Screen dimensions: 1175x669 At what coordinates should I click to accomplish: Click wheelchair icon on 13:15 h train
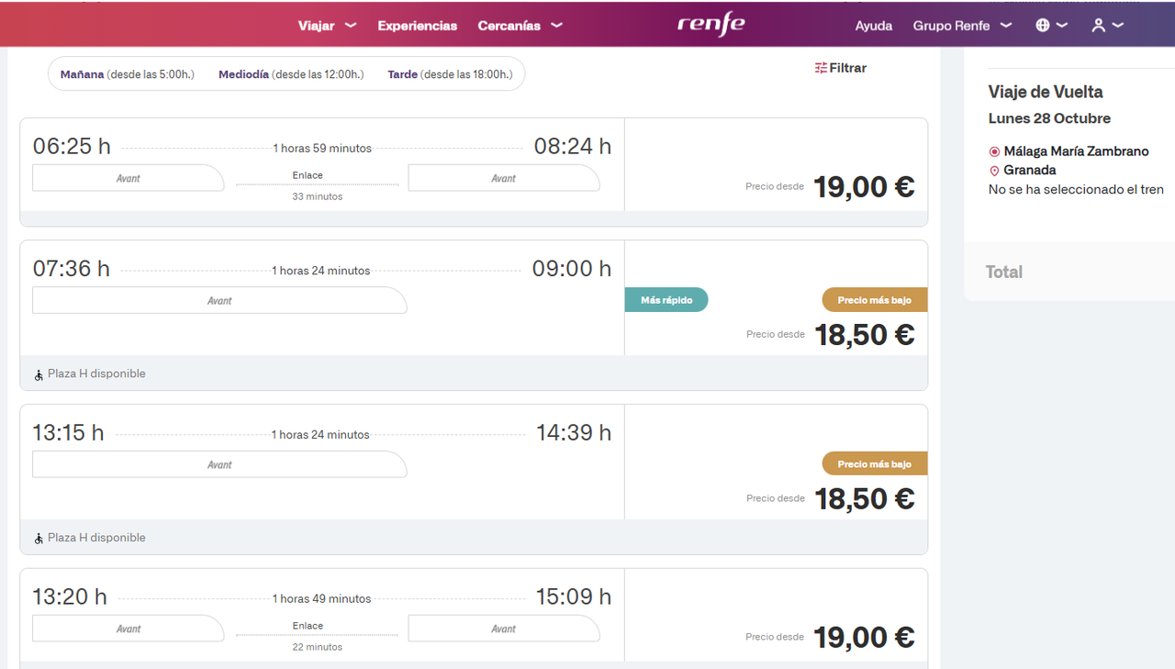(39, 539)
